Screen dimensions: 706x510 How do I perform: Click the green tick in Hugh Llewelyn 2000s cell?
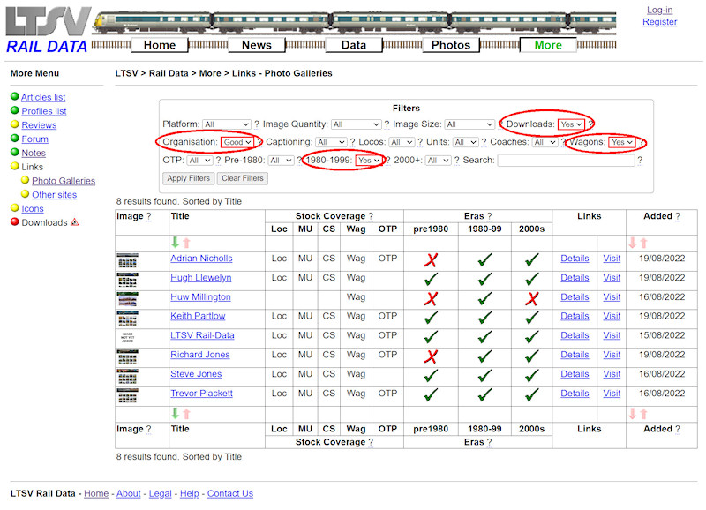[x=531, y=278]
